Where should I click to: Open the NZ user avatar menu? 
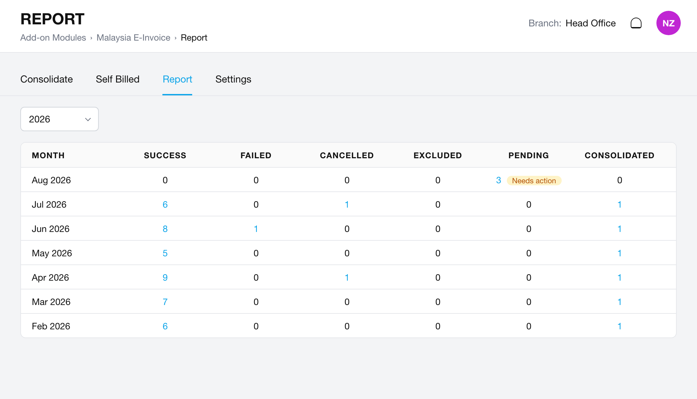click(668, 23)
